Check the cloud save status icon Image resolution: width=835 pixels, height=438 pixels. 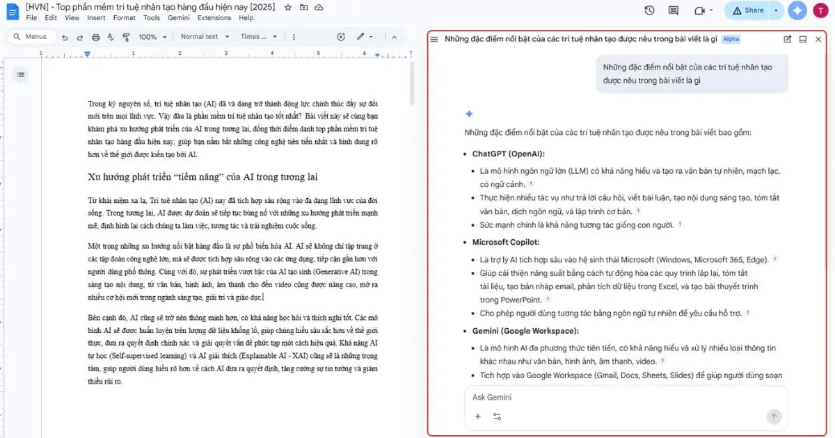319,7
